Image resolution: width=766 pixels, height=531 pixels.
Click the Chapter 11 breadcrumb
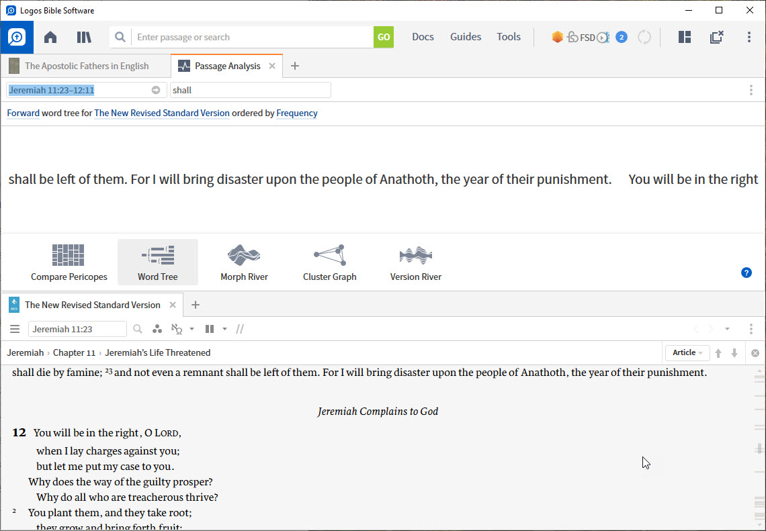75,353
